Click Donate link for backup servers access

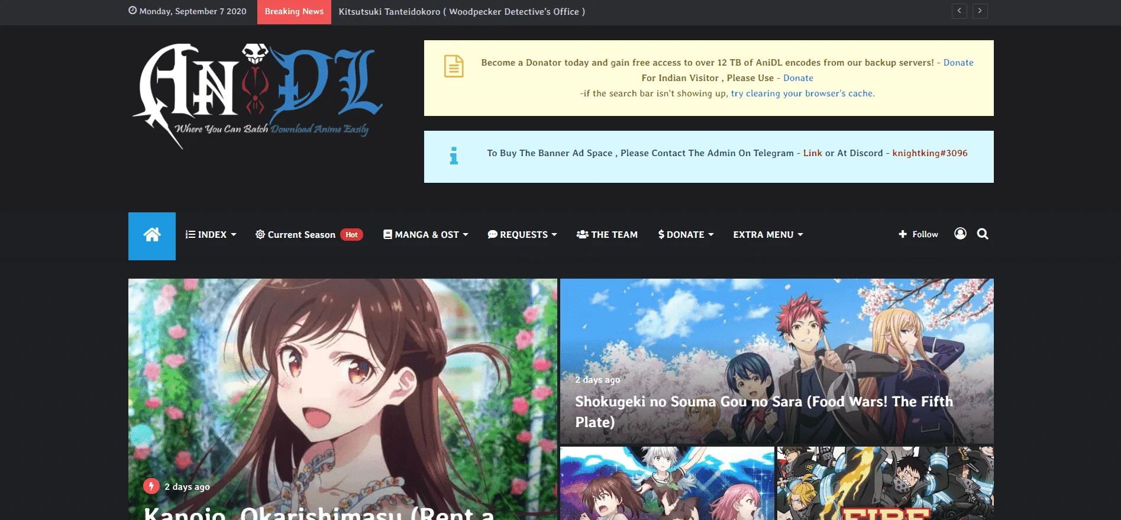tap(958, 63)
